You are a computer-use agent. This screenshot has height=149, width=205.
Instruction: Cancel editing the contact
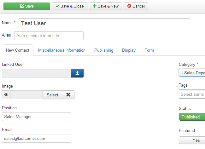click(x=136, y=6)
